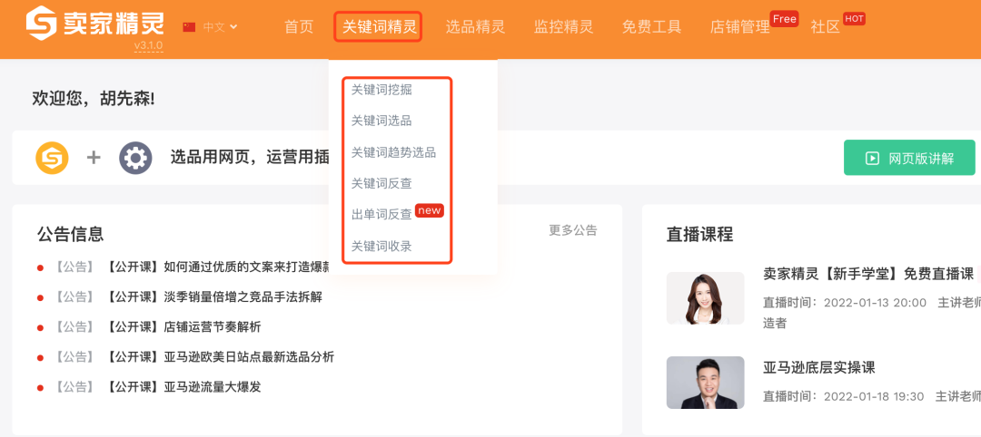Select 关键词趋势选品 from the dropdown
The image size is (981, 437).
(393, 152)
